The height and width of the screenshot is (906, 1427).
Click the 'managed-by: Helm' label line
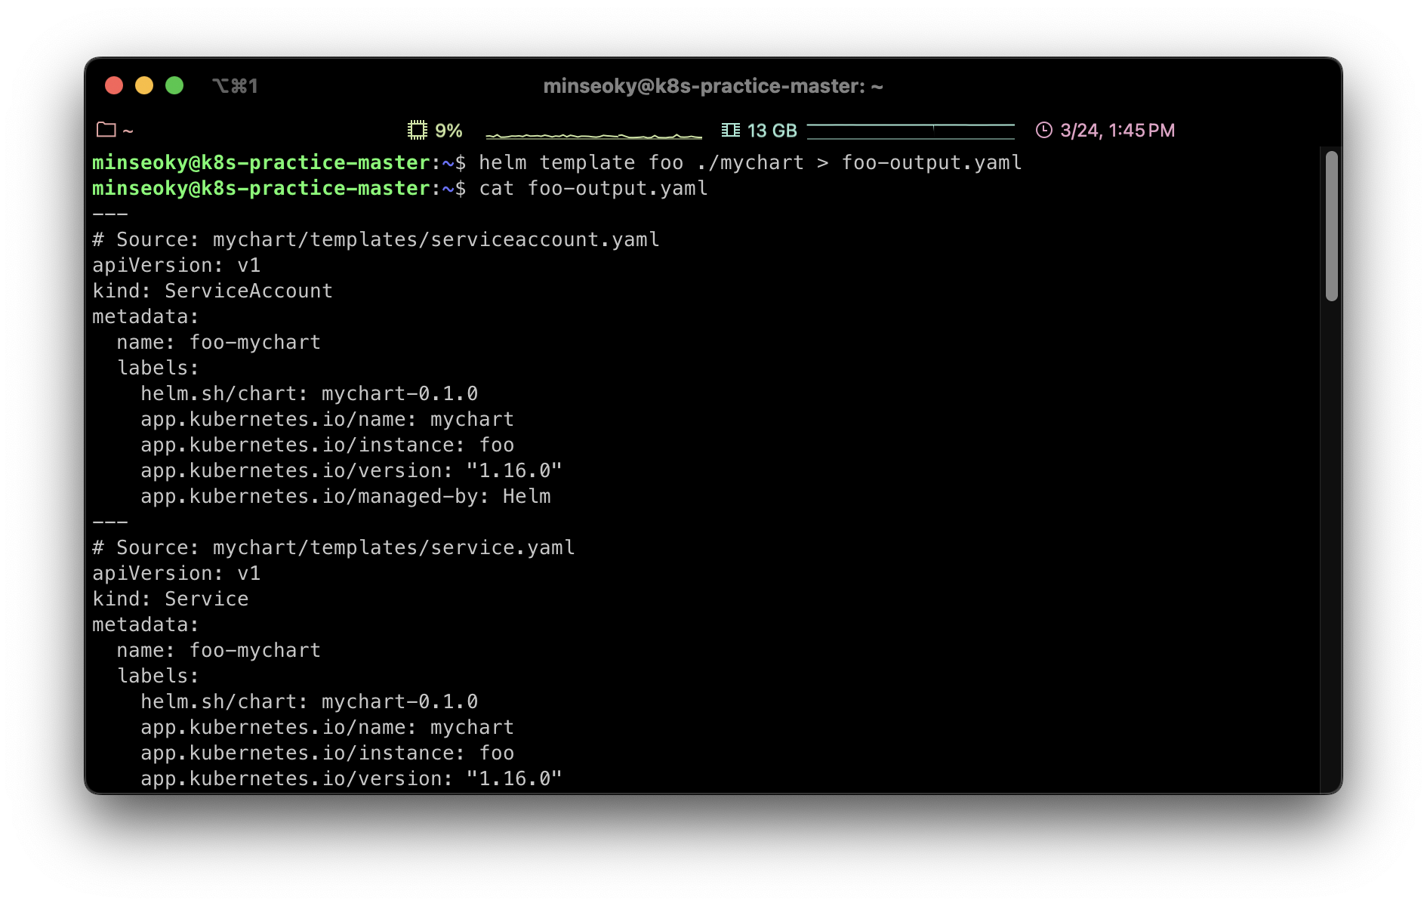tap(345, 496)
